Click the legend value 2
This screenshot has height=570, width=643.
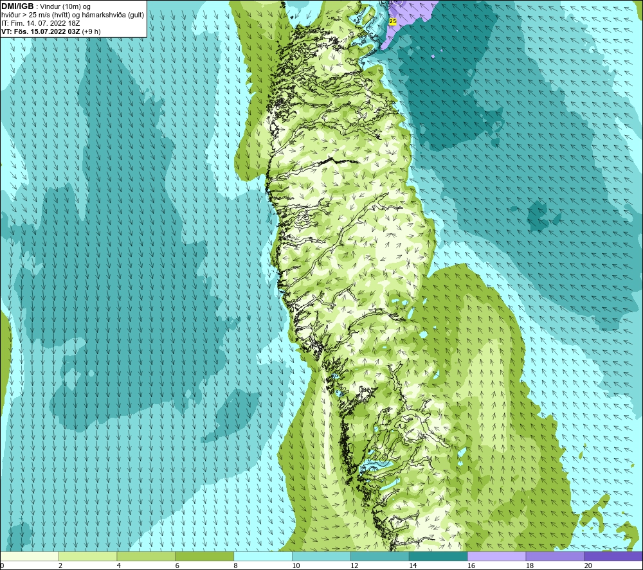pyautogui.click(x=60, y=566)
